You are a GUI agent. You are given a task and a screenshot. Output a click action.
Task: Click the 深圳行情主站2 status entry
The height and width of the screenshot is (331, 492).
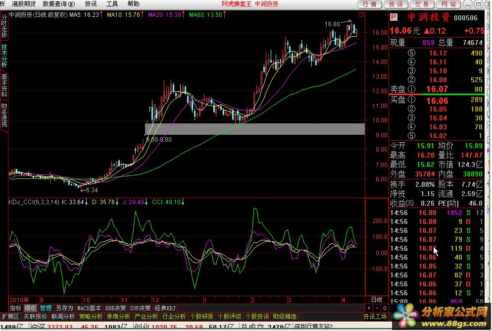[x=313, y=326]
